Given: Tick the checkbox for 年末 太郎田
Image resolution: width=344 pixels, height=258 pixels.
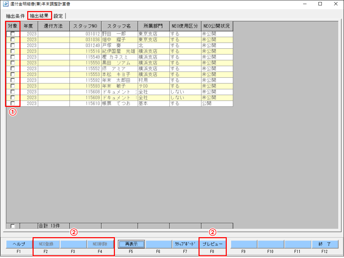Looking at the screenshot, I should tap(13, 80).
